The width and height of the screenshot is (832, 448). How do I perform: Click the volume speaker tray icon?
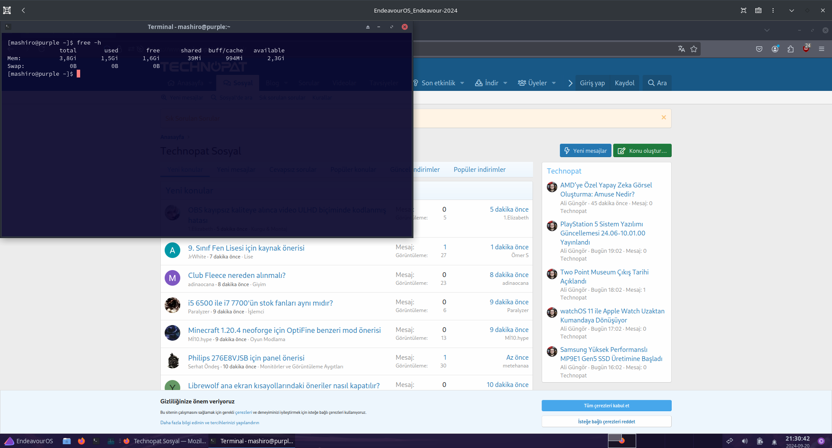[744, 441]
